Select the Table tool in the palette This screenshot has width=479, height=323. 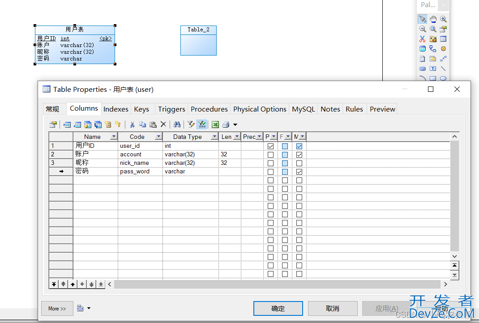(x=443, y=39)
